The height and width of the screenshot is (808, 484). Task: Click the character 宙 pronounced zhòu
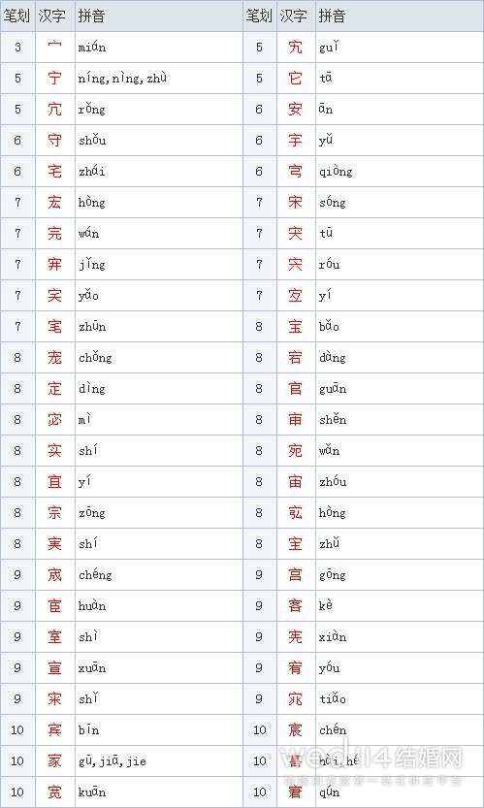pyautogui.click(x=296, y=482)
